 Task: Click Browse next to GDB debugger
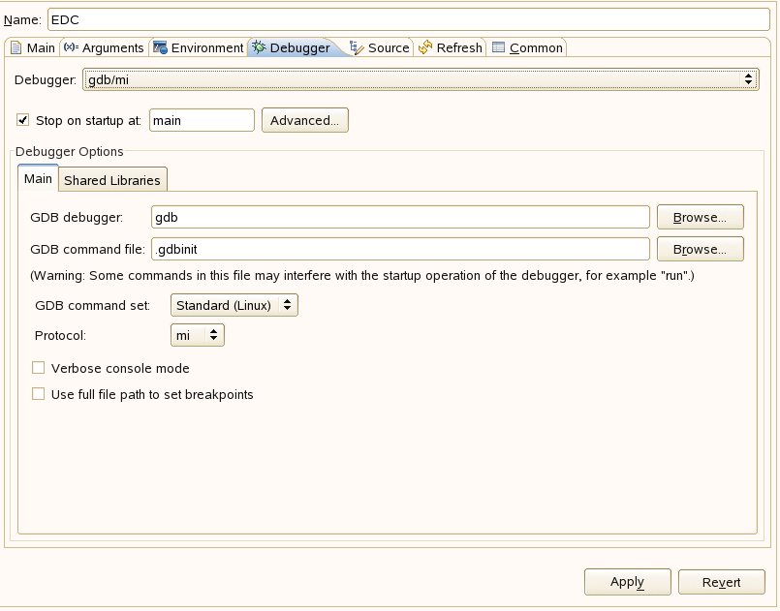point(699,217)
